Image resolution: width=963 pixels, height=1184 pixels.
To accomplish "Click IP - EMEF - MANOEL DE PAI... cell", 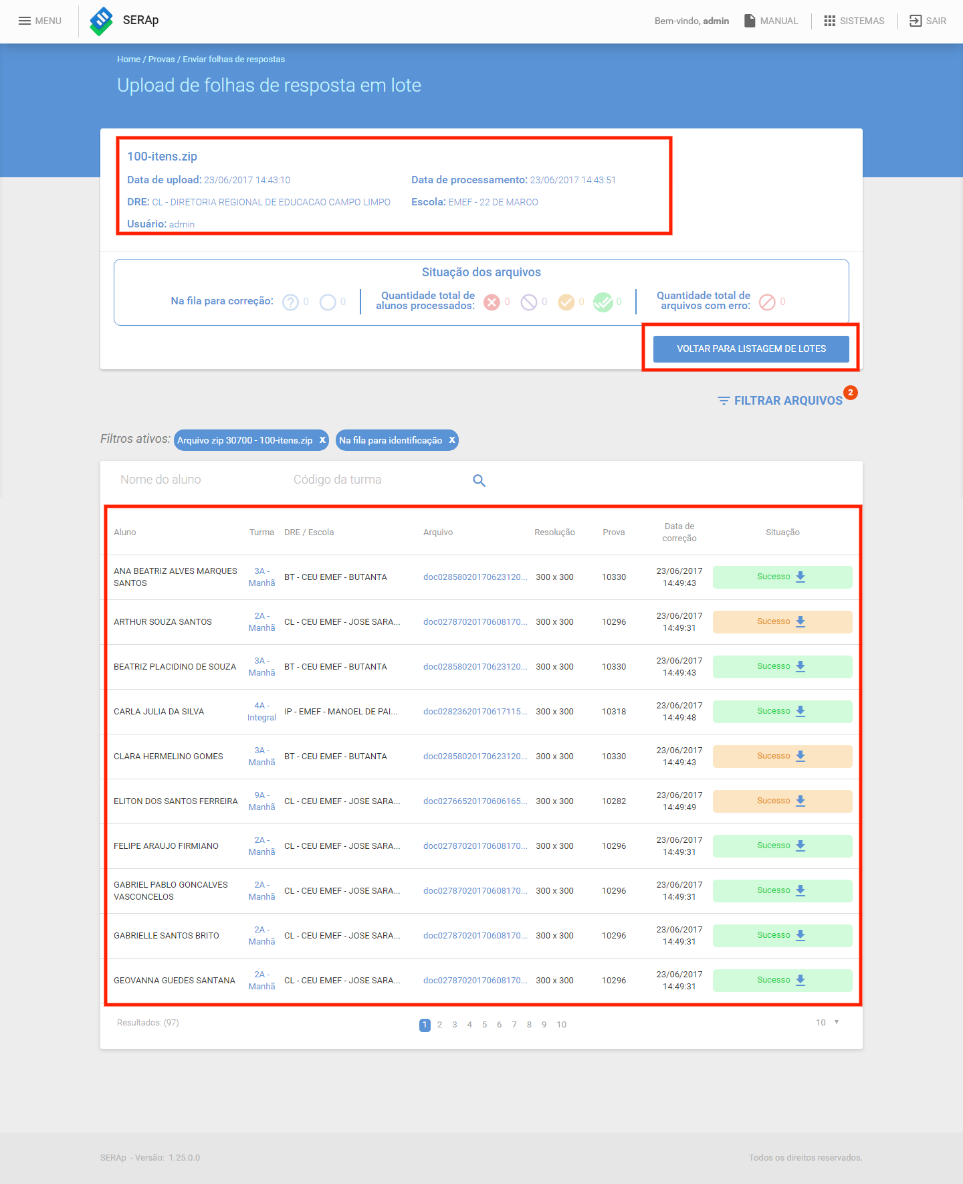I will (x=340, y=712).
